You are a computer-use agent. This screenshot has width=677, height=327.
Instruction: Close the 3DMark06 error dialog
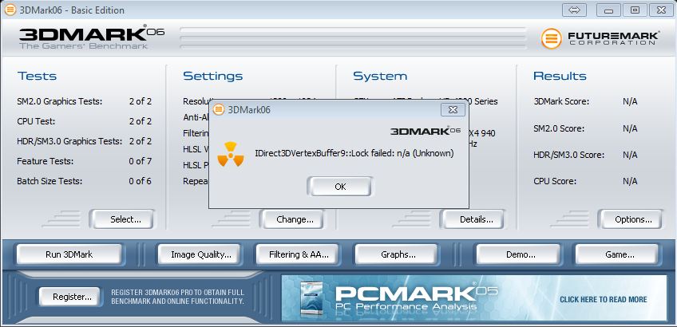453,109
